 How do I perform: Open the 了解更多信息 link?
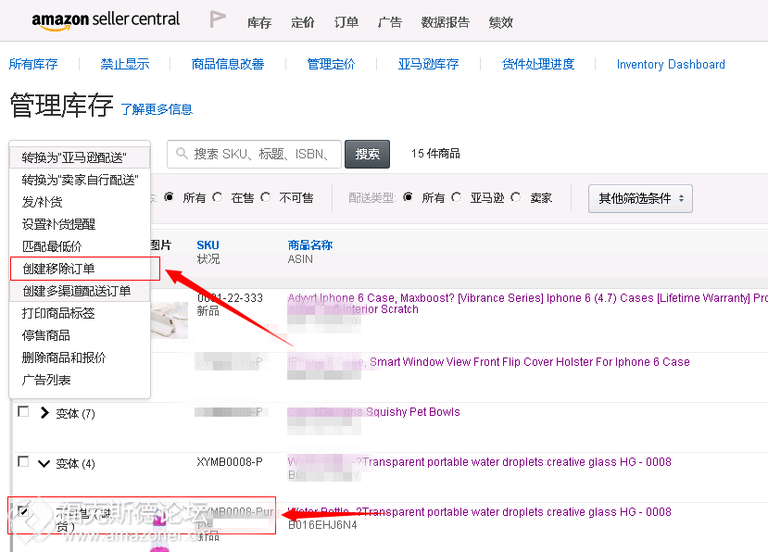click(157, 109)
